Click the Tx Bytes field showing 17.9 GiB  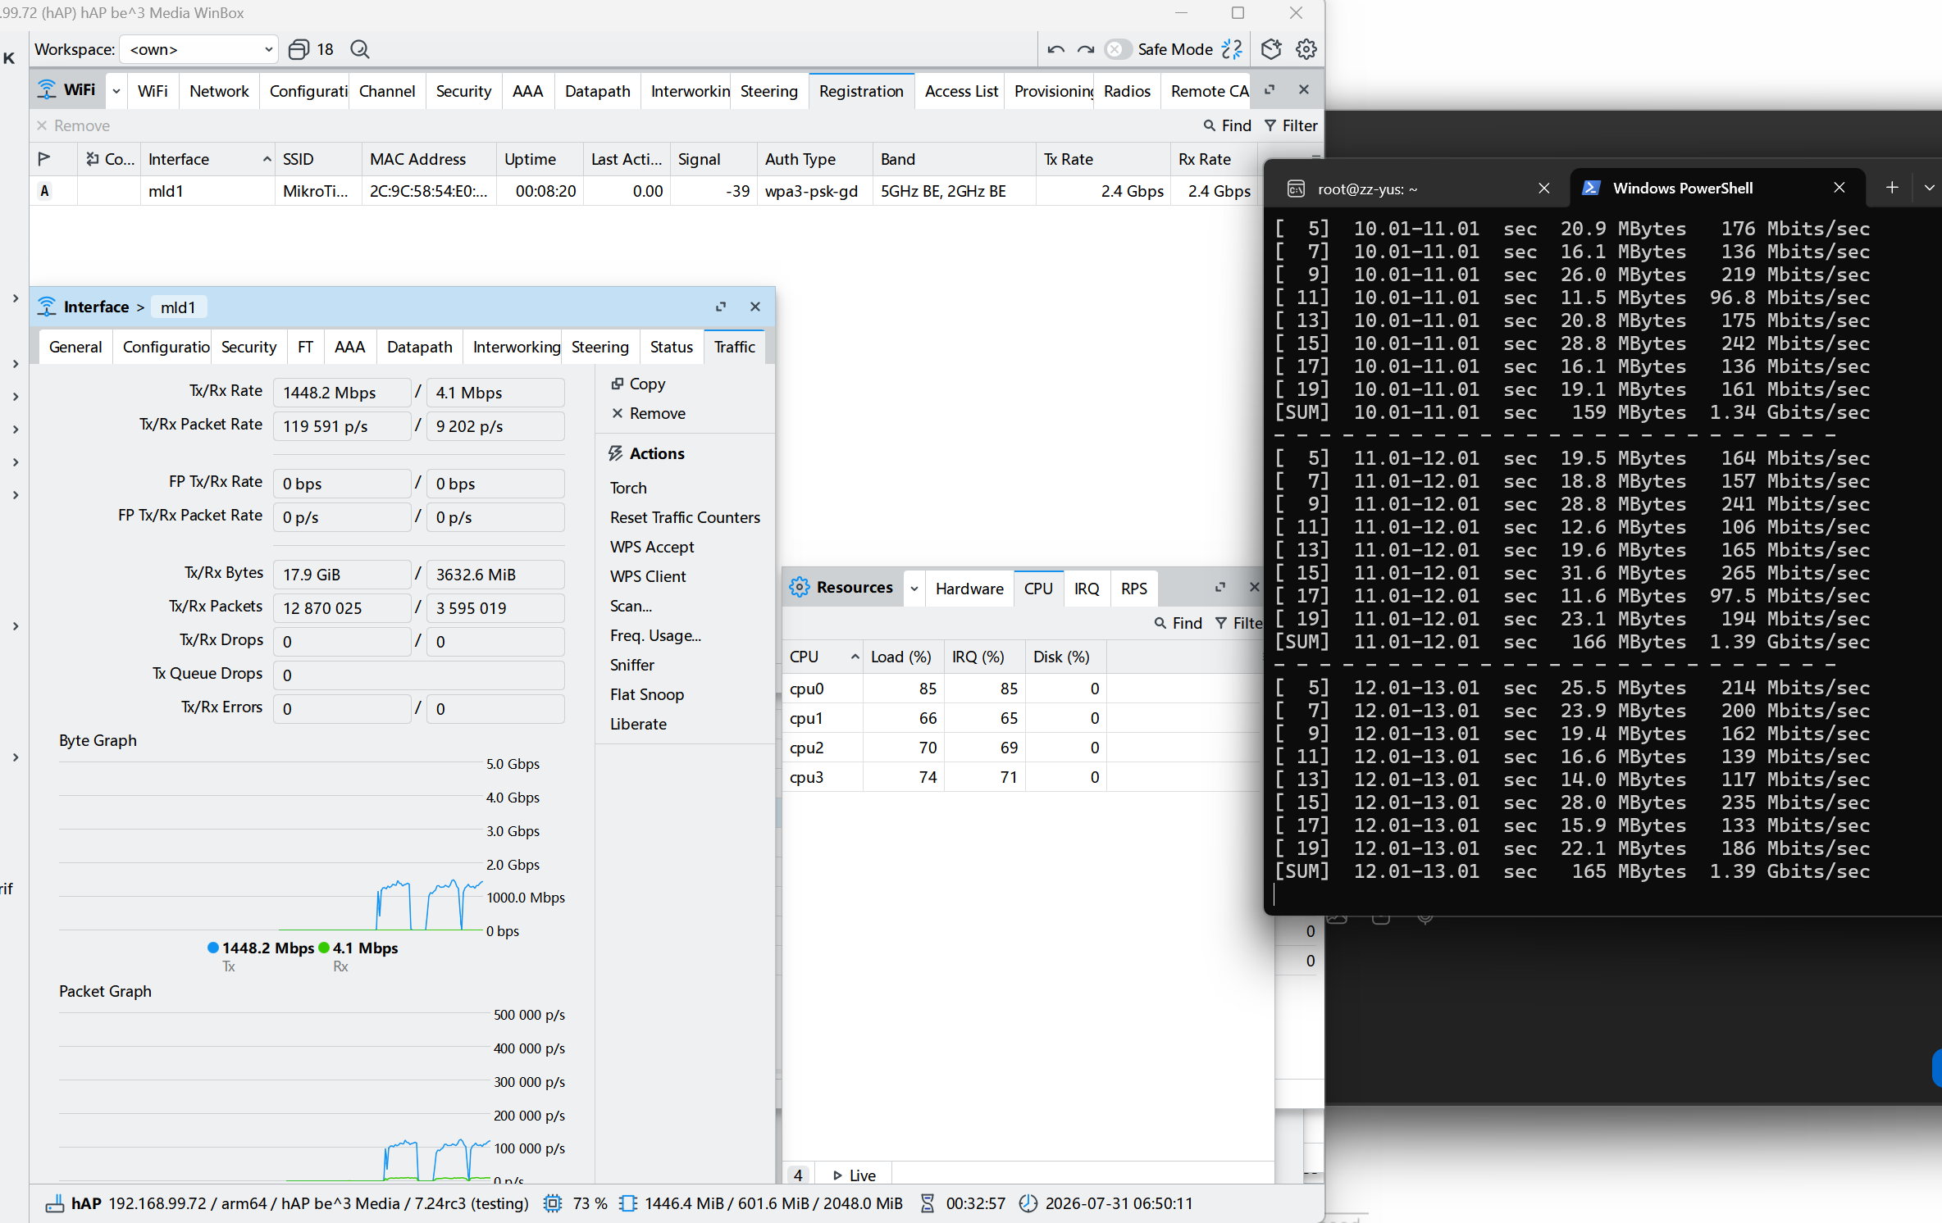(x=342, y=575)
